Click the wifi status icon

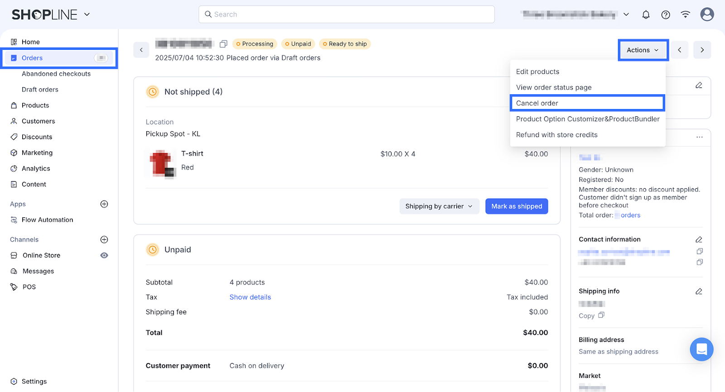pyautogui.click(x=685, y=14)
